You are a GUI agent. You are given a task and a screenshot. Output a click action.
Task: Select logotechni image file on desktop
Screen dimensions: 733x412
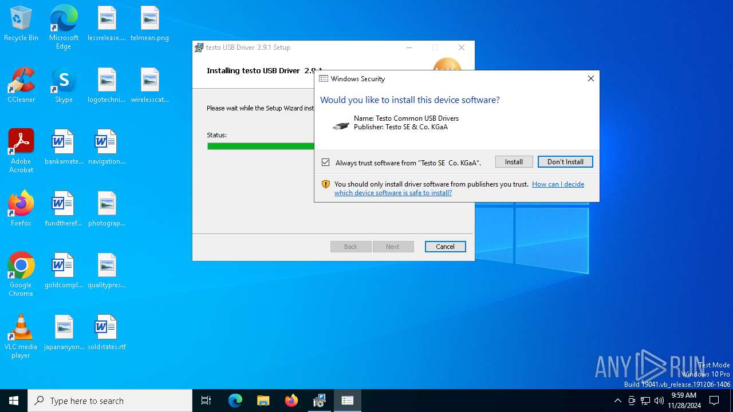(x=107, y=86)
